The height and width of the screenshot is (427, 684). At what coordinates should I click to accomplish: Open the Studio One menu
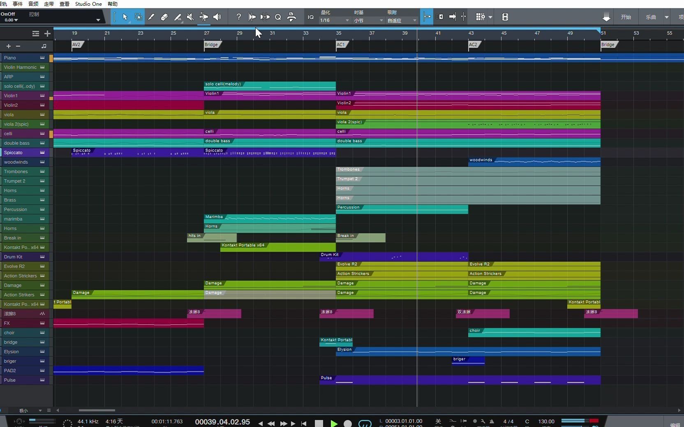coord(88,4)
